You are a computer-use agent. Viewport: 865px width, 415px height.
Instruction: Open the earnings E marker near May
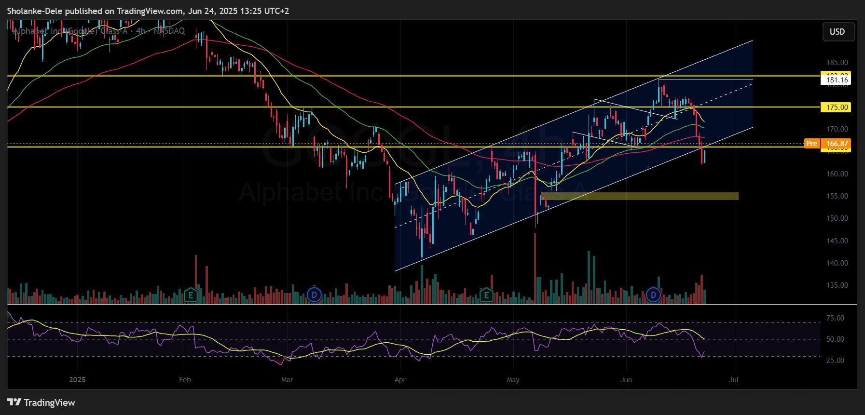pyautogui.click(x=486, y=295)
